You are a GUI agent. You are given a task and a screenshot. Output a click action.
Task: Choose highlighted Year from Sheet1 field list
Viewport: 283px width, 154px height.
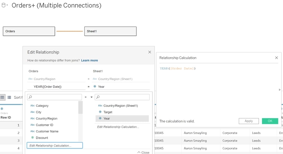(122, 119)
